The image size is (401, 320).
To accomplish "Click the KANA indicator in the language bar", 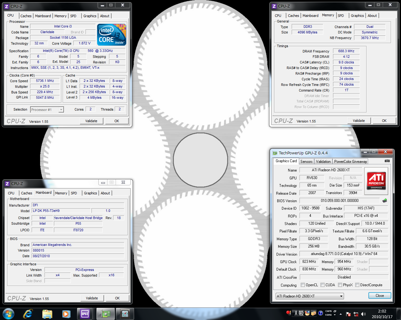I will (328, 315).
